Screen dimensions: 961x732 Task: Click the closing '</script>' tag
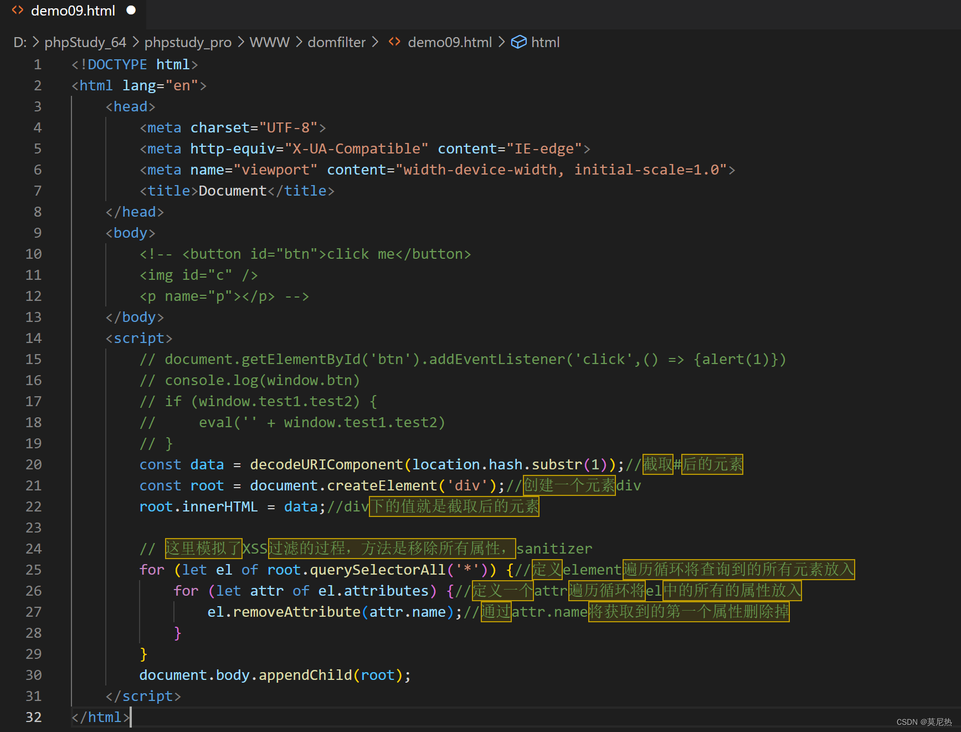point(143,697)
